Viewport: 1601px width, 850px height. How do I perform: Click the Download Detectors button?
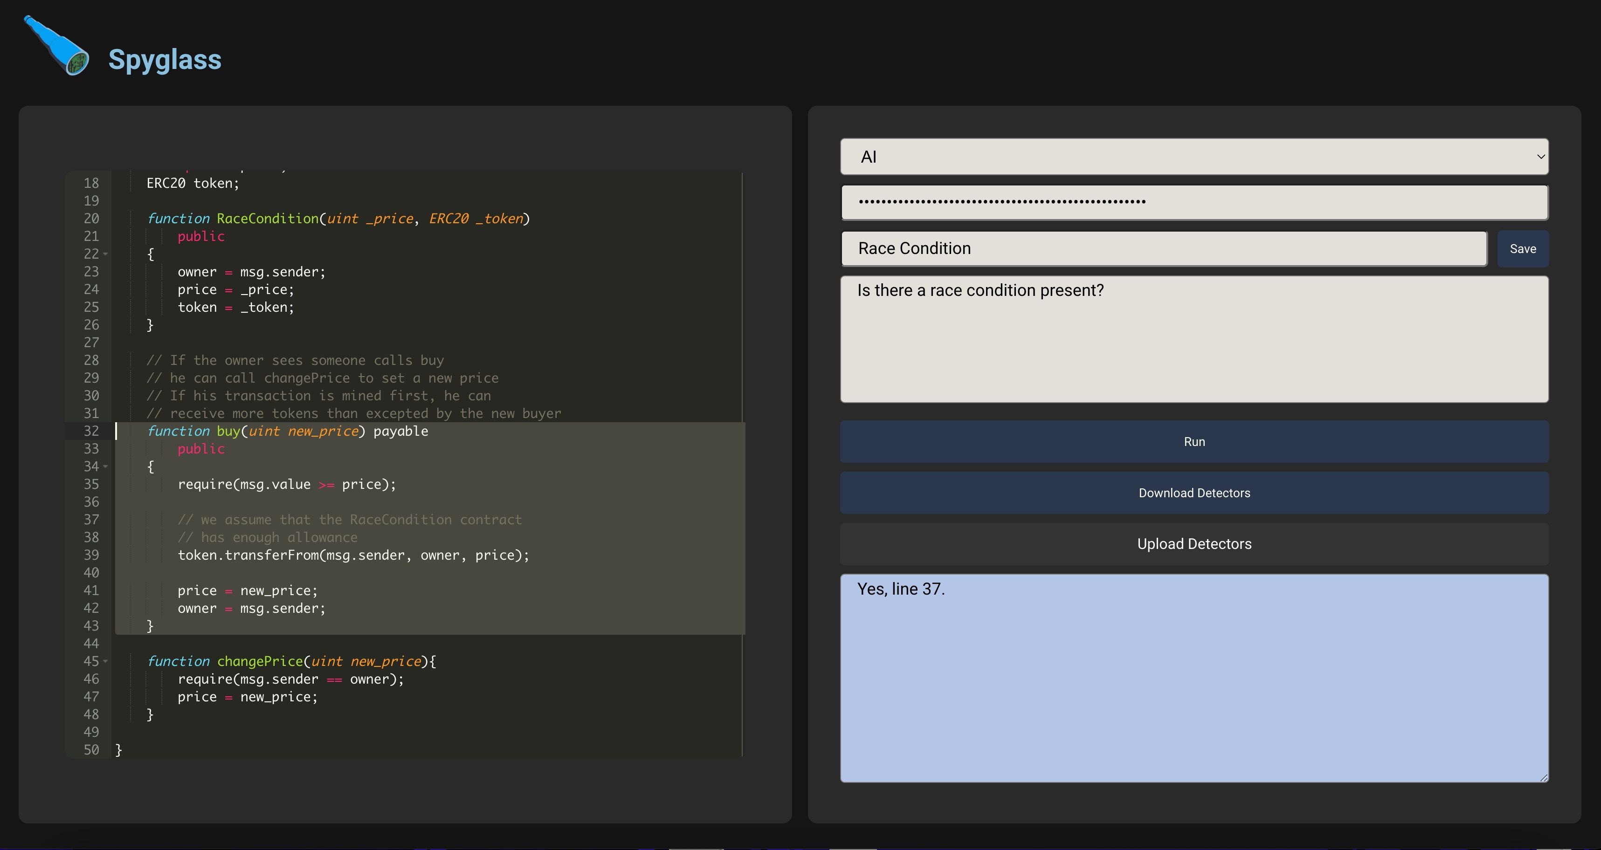[x=1194, y=493]
